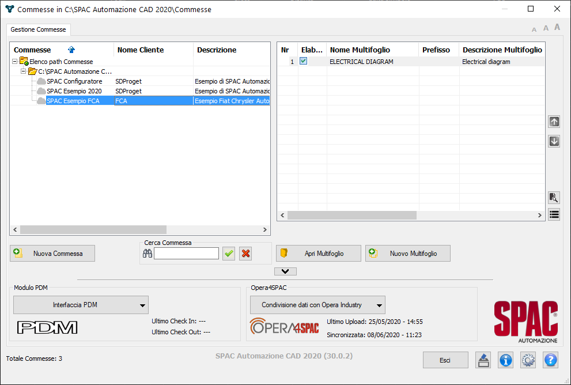This screenshot has width=571, height=385.
Task: Click the Apri Multifoglio button
Action: [319, 254]
